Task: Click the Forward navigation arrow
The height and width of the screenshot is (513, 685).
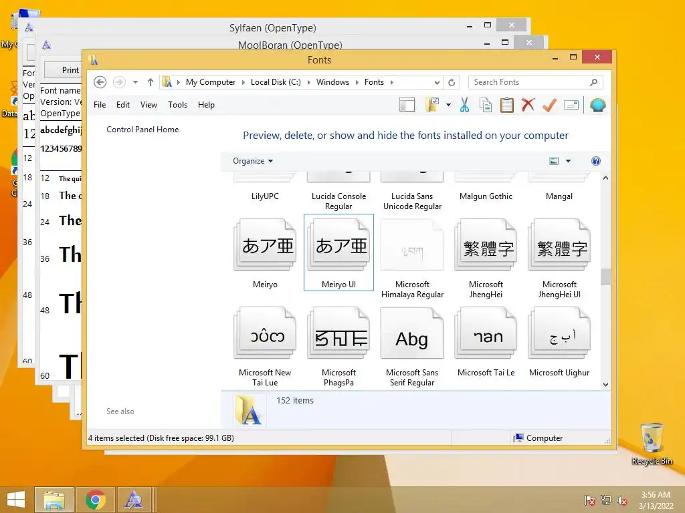Action: (119, 82)
